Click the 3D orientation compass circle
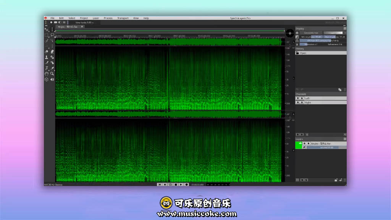The width and height of the screenshot is (391, 220). 290,33
